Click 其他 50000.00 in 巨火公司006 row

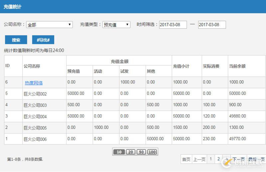point(155,139)
